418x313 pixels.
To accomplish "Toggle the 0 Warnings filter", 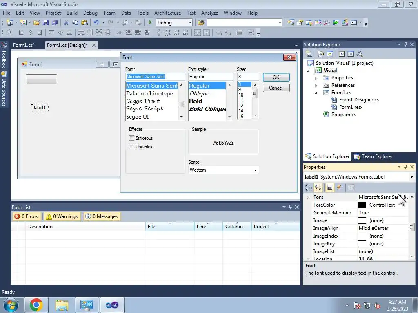I will pyautogui.click(x=62, y=216).
